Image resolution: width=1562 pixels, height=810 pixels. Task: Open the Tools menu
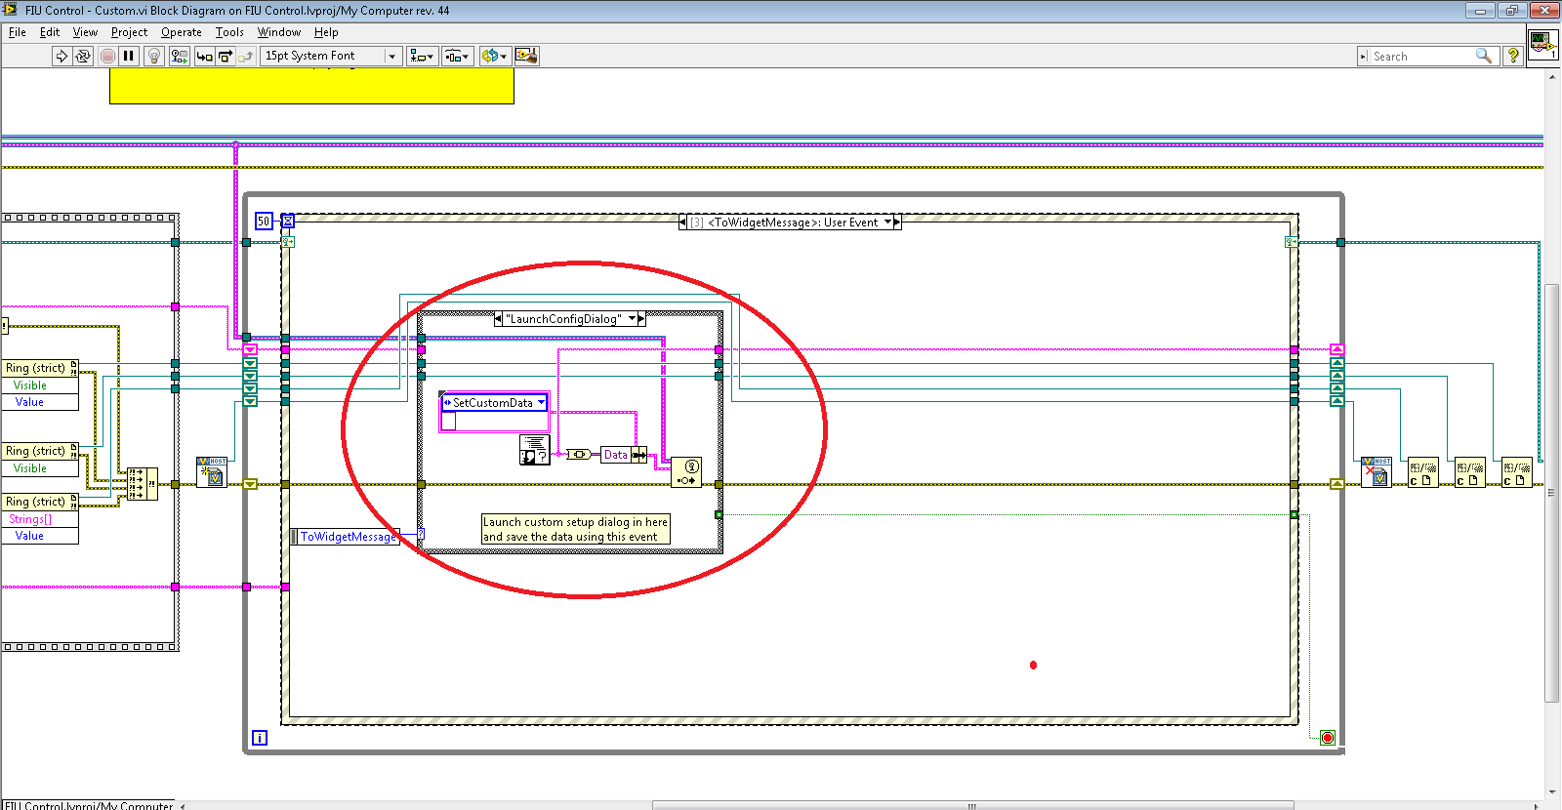pos(229,32)
